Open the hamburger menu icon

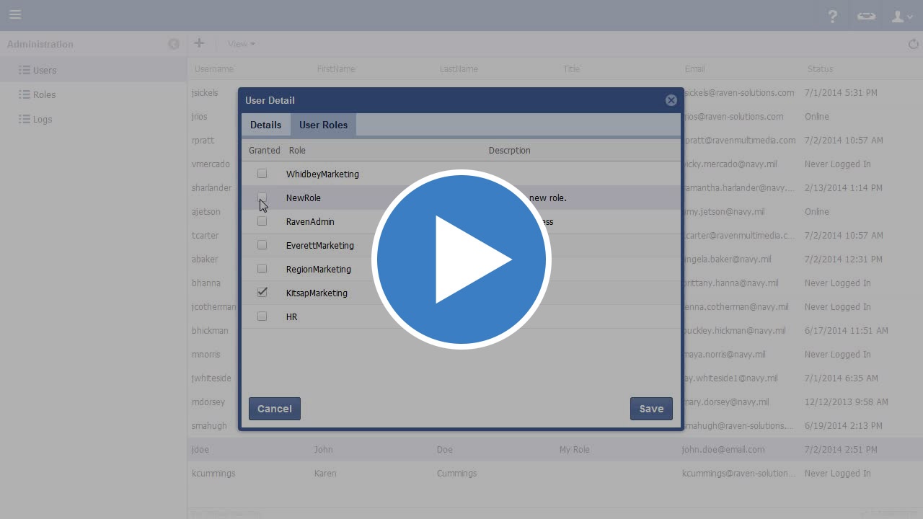click(x=15, y=14)
